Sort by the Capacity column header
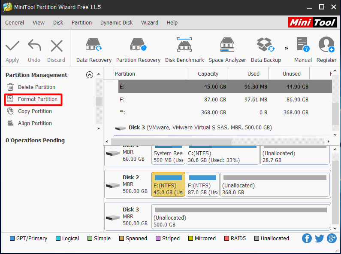The image size is (341, 254). pos(207,73)
